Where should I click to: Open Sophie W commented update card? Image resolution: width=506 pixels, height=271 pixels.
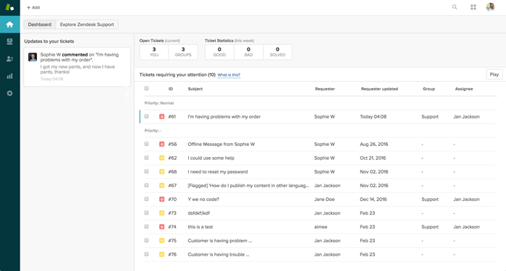77,67
